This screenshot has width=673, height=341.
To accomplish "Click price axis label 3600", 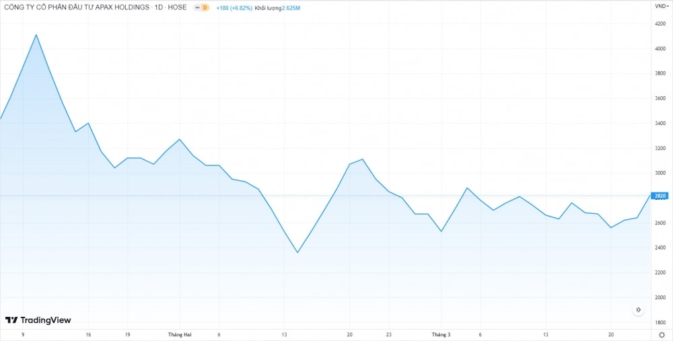I will 660,99.
